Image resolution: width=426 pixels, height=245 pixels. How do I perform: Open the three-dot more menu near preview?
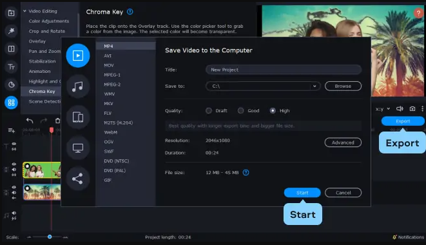pos(422,109)
